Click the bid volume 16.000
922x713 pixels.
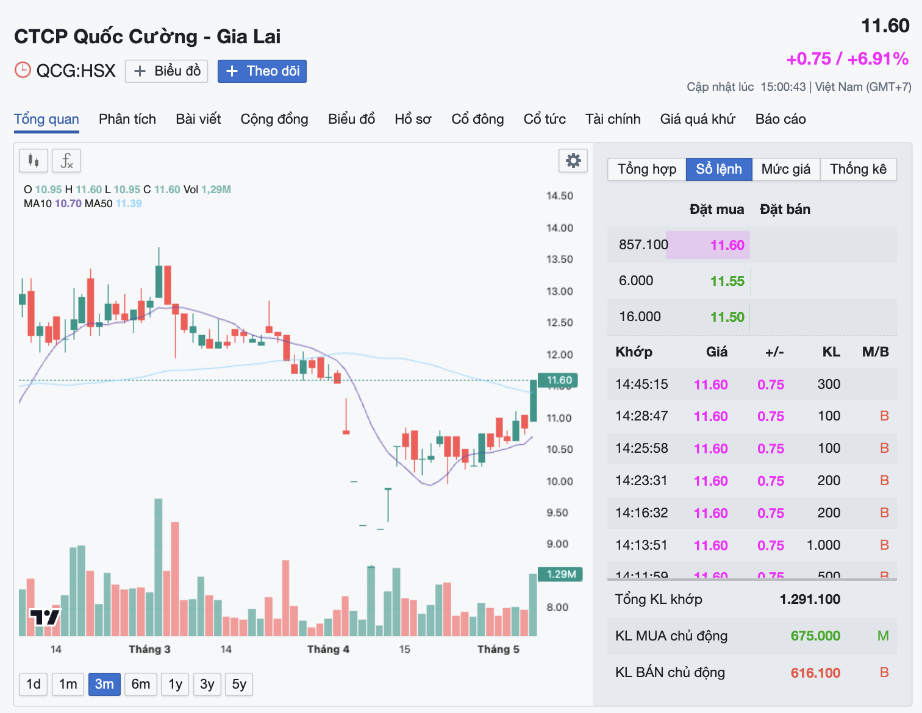[640, 317]
